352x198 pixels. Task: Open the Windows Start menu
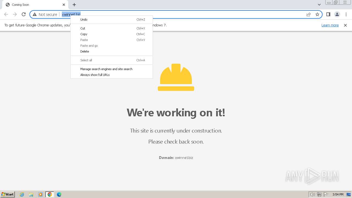[x=8, y=194]
